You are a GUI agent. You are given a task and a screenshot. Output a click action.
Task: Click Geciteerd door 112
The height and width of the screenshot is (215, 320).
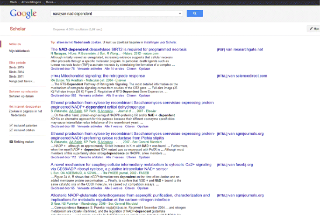click(x=63, y=157)
